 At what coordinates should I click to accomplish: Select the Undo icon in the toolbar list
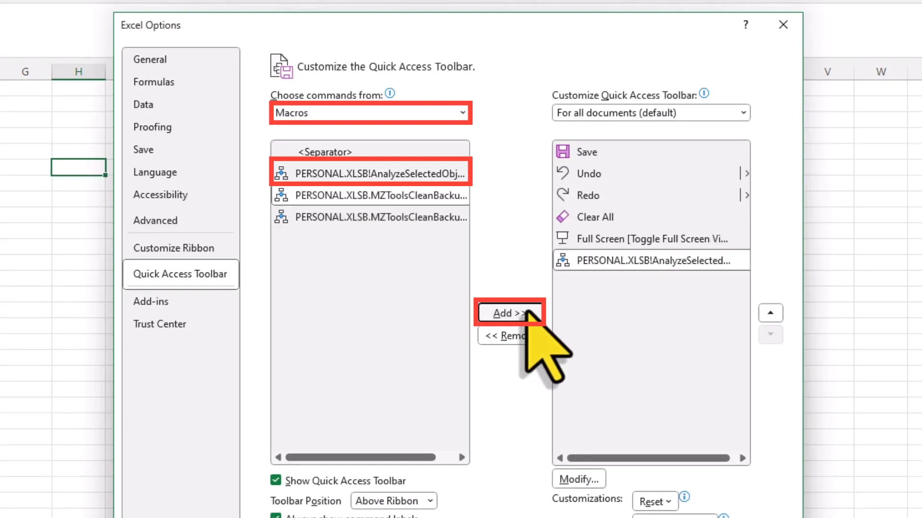(562, 173)
